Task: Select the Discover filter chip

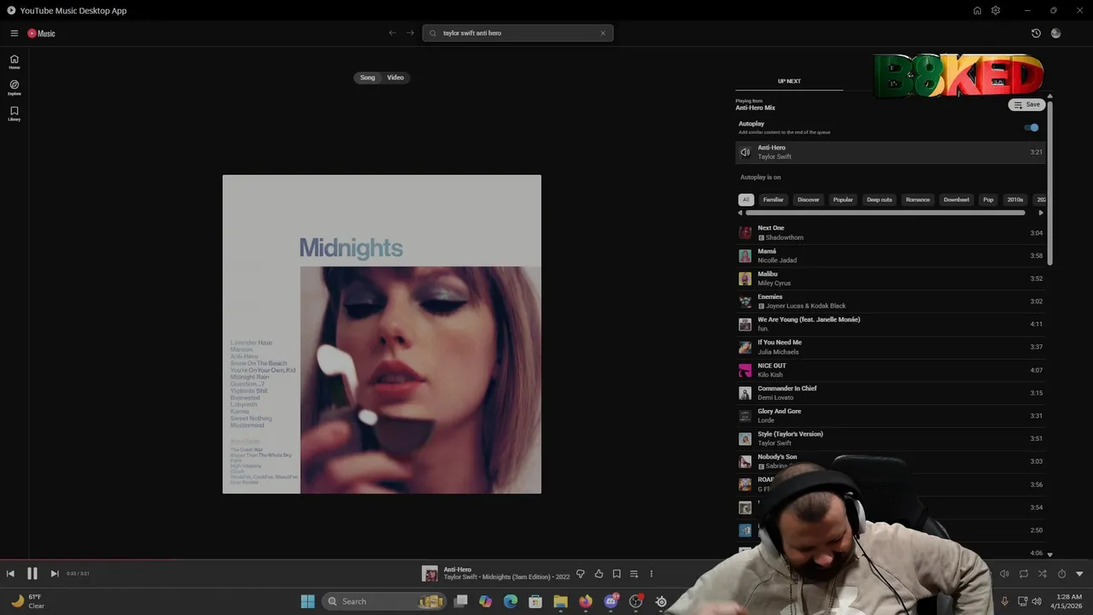Action: tap(809, 200)
